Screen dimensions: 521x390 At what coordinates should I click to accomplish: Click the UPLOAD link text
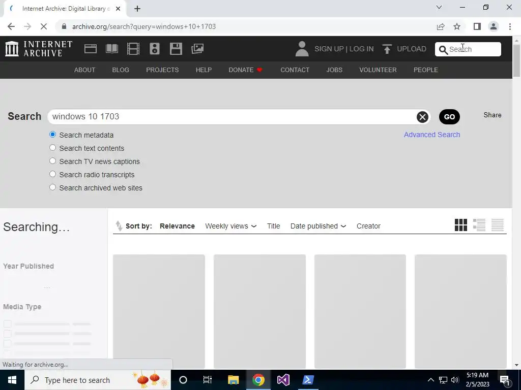tap(411, 49)
